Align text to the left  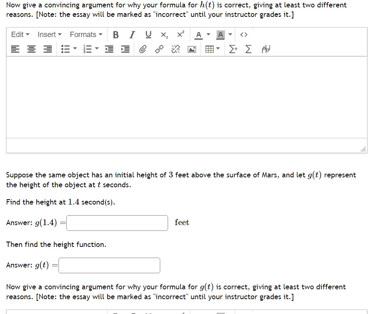pyautogui.click(x=15, y=49)
